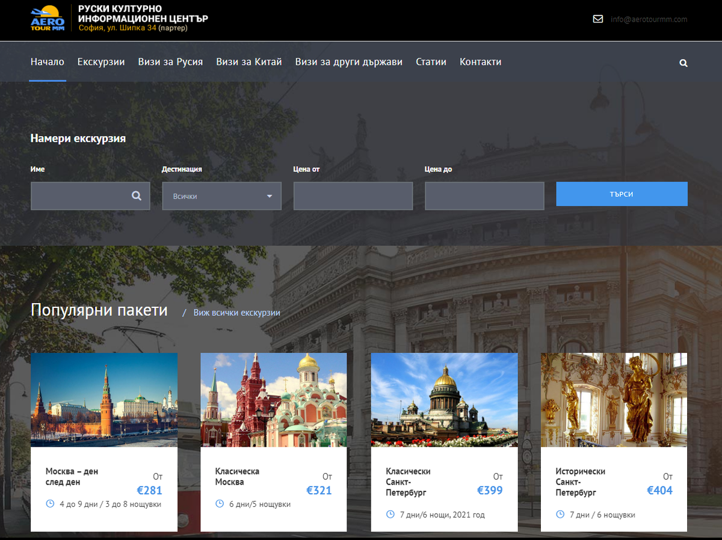
Task: Open the Визи за Русия menu item
Action: 170,61
